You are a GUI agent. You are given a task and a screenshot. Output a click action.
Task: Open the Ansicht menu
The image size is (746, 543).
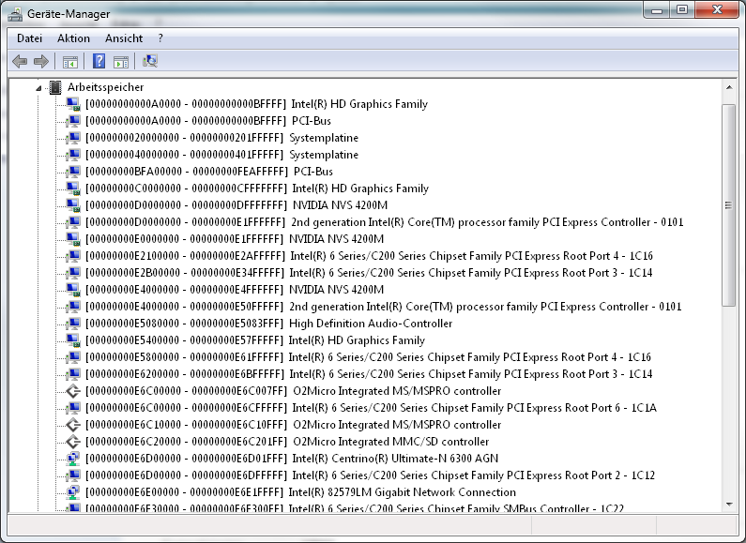click(x=124, y=38)
